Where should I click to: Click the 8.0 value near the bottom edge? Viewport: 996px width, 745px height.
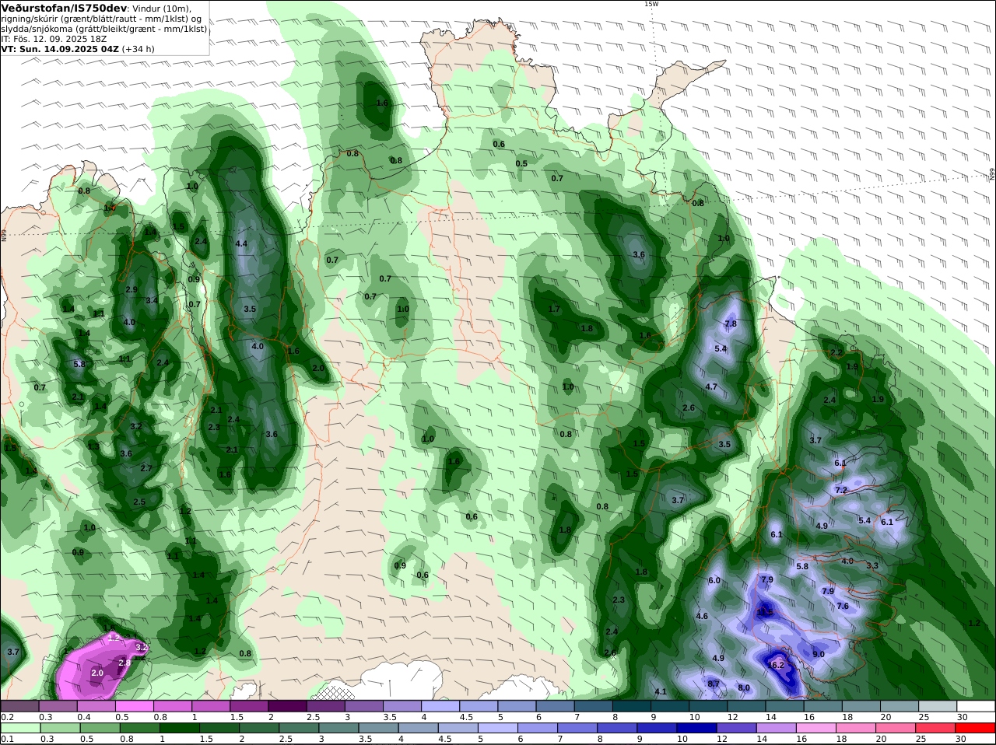[x=744, y=687]
